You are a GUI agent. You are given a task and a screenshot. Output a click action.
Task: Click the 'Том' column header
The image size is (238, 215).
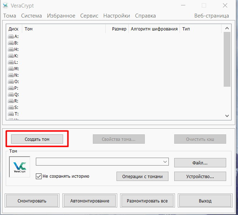(64, 29)
